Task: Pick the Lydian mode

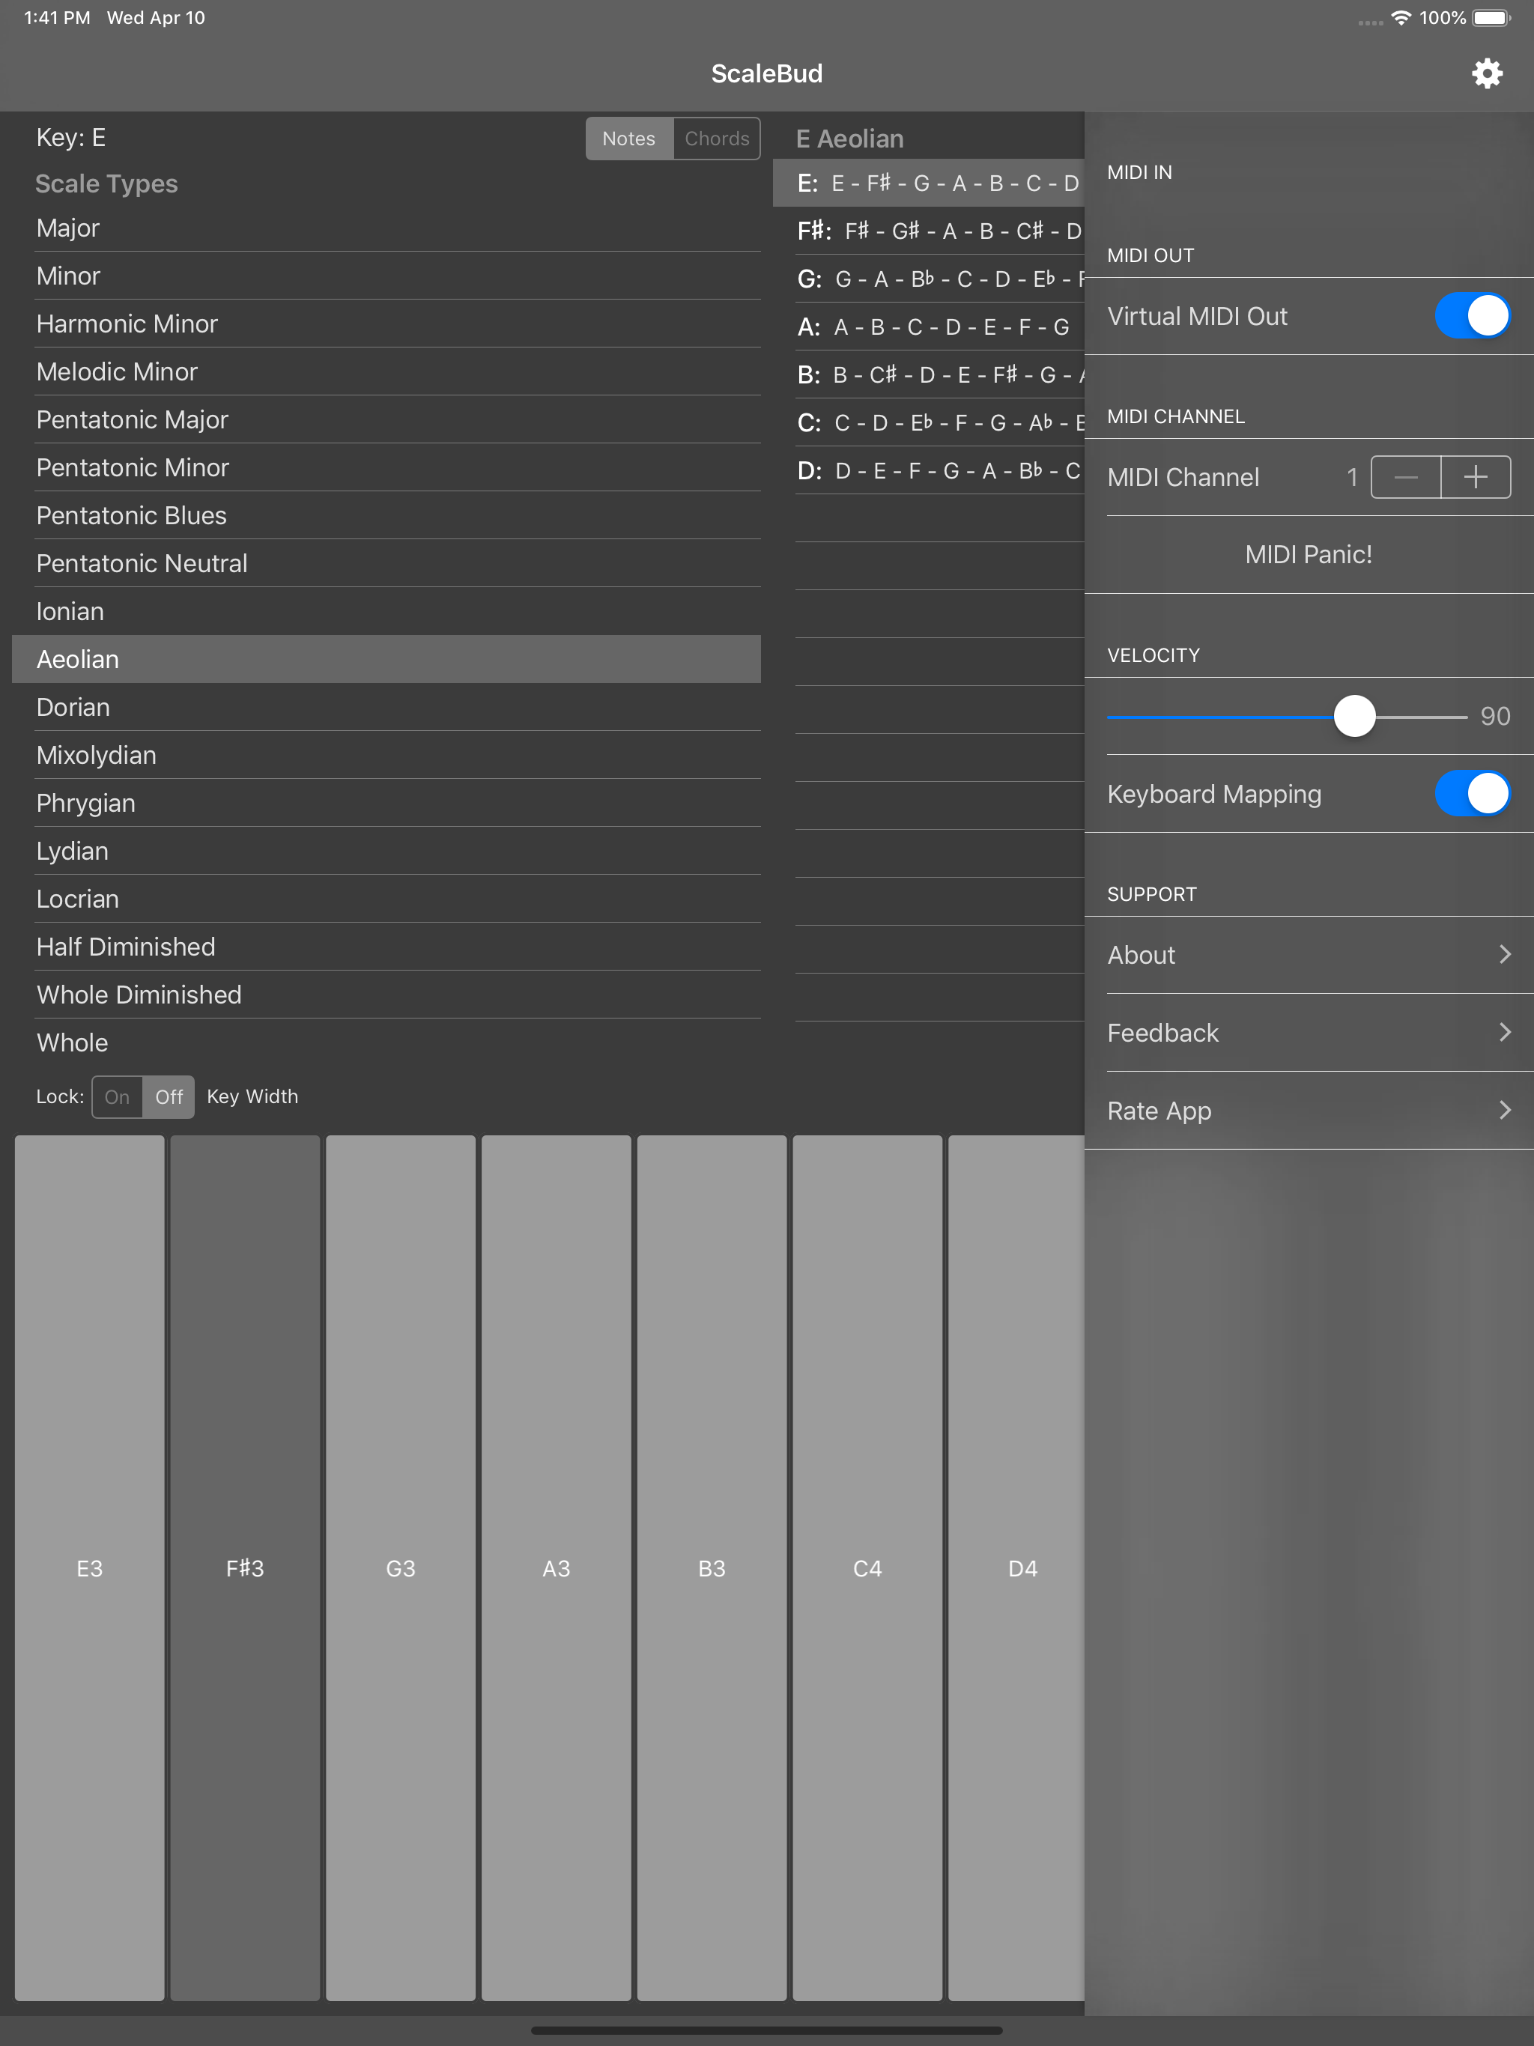Action: click(x=386, y=851)
